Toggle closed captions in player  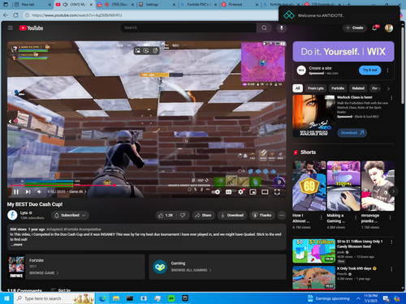229,192
